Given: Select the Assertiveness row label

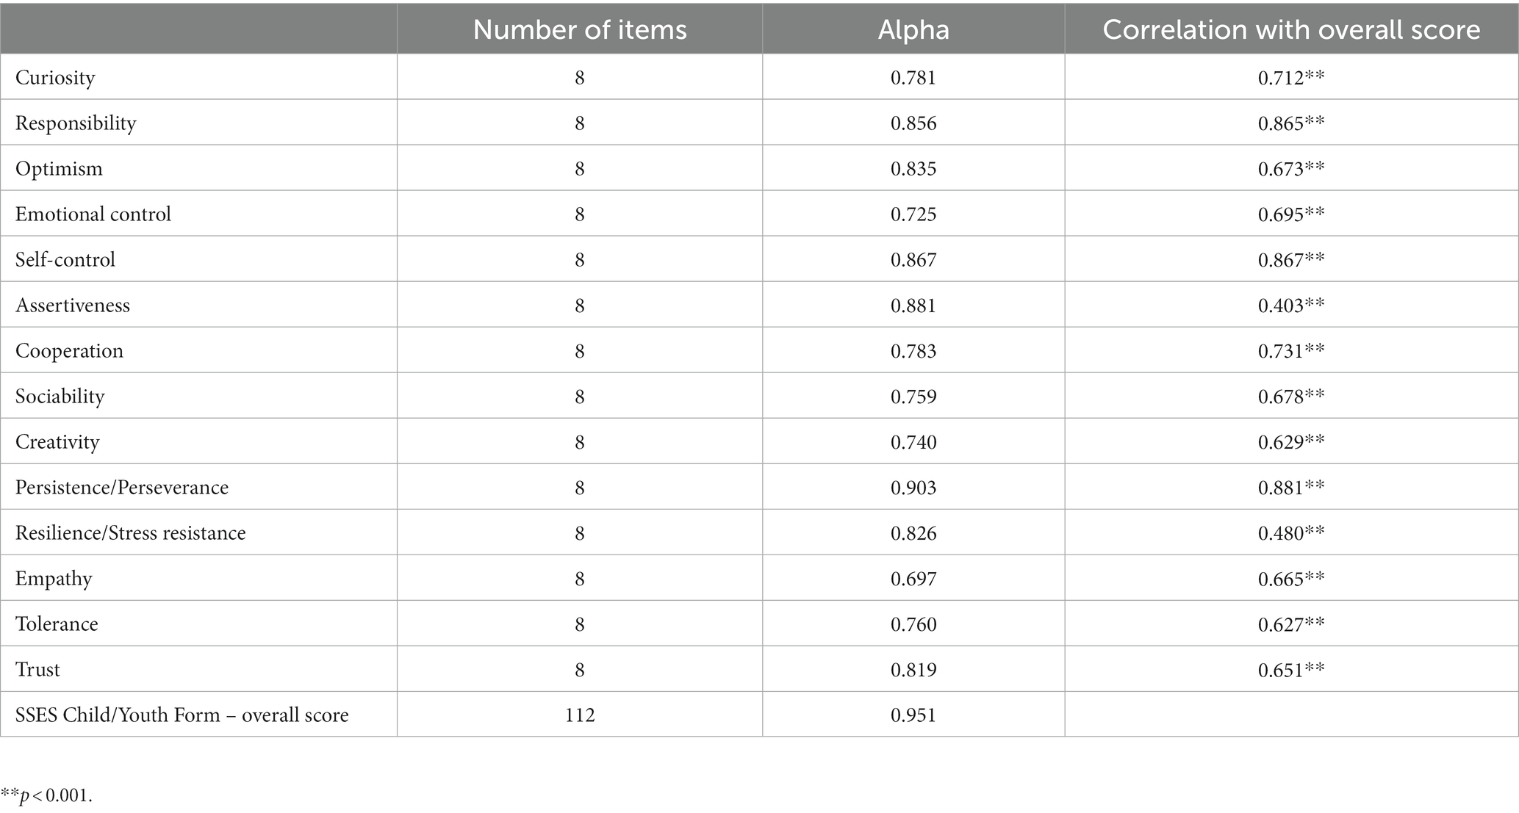Looking at the screenshot, I should [x=73, y=306].
